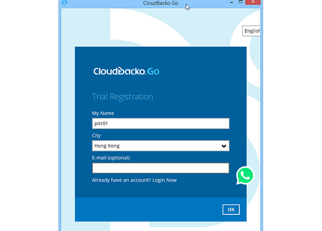The height and width of the screenshot is (231, 322).
Task: Close the CloudBacko Go window
Action: click(x=253, y=2)
